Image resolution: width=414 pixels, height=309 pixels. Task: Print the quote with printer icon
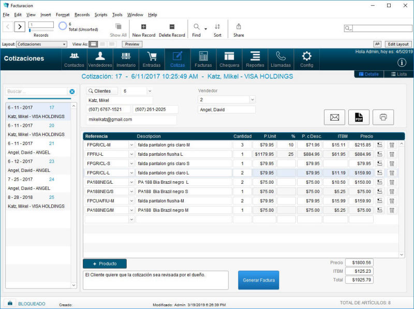(383, 117)
